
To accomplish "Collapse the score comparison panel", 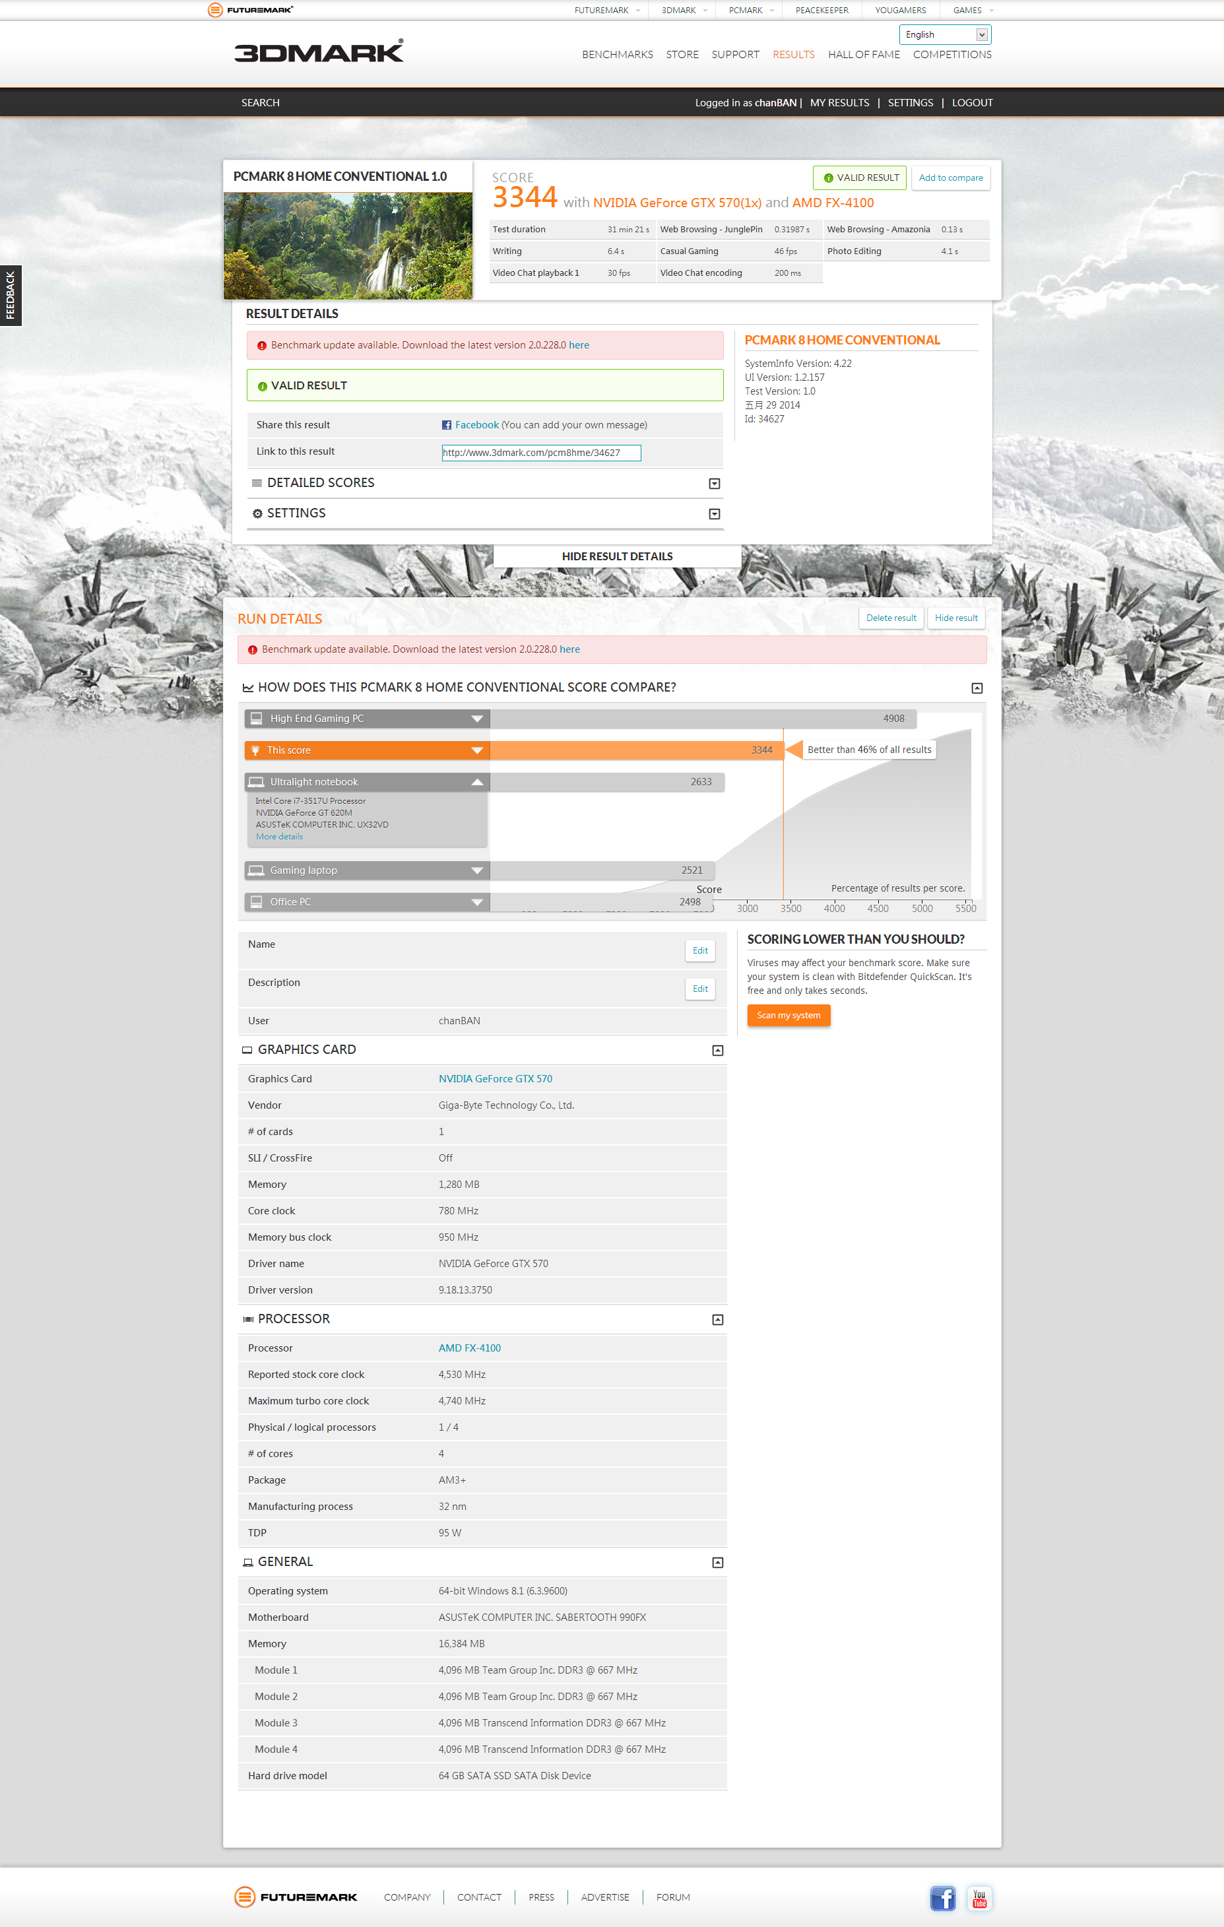I will [x=977, y=688].
